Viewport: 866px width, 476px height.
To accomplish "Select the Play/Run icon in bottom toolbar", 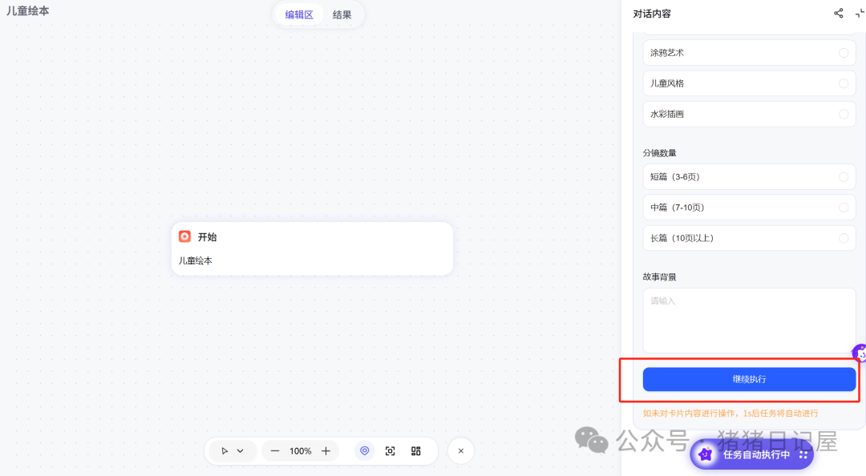I will click(225, 450).
